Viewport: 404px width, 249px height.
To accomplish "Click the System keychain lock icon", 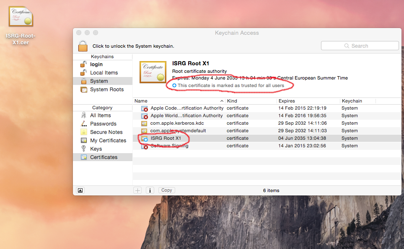I will (x=84, y=81).
